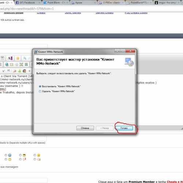Insert email link with envelope icon
This screenshot has width=183, height=183.
click(x=11, y=64)
